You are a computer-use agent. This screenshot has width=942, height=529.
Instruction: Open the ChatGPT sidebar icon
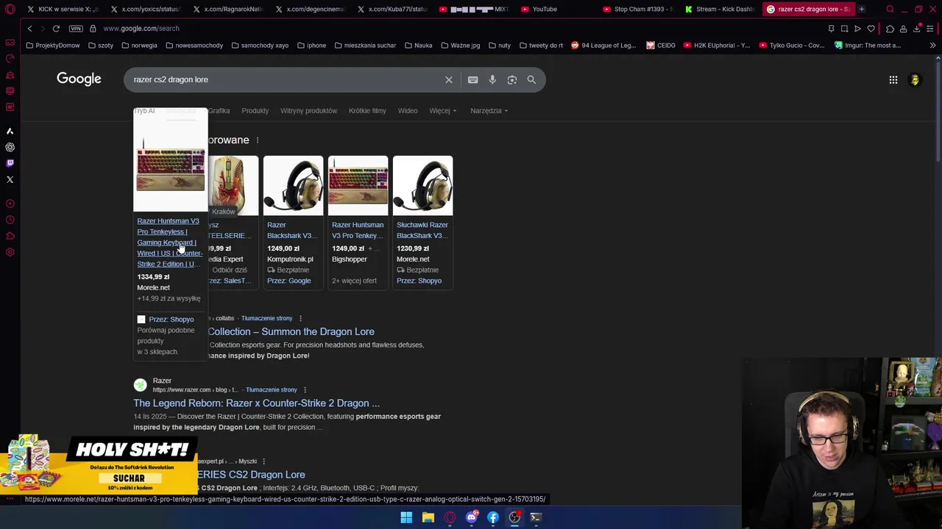tap(10, 147)
